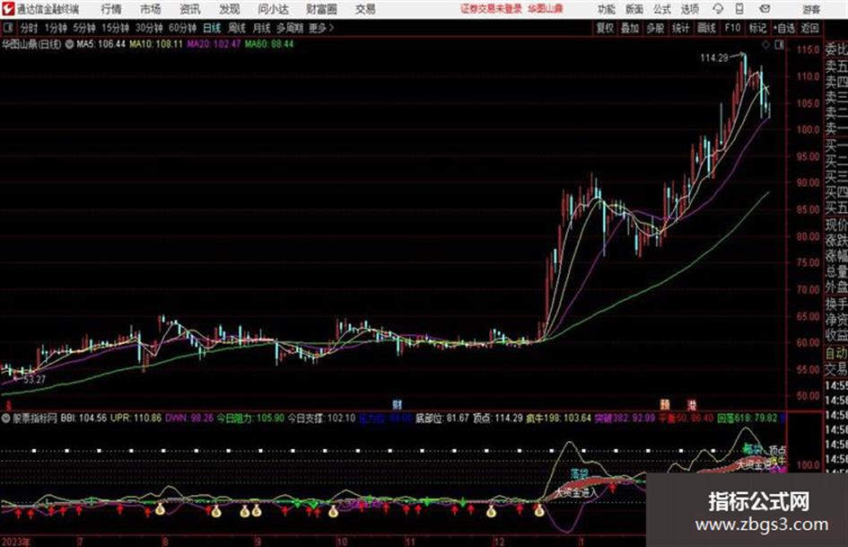Open the mail envelope icon

coord(765,9)
